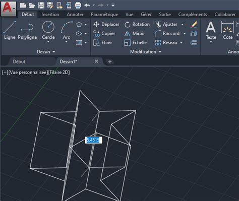
Task: Click the Etirer tool
Action: click(102, 43)
